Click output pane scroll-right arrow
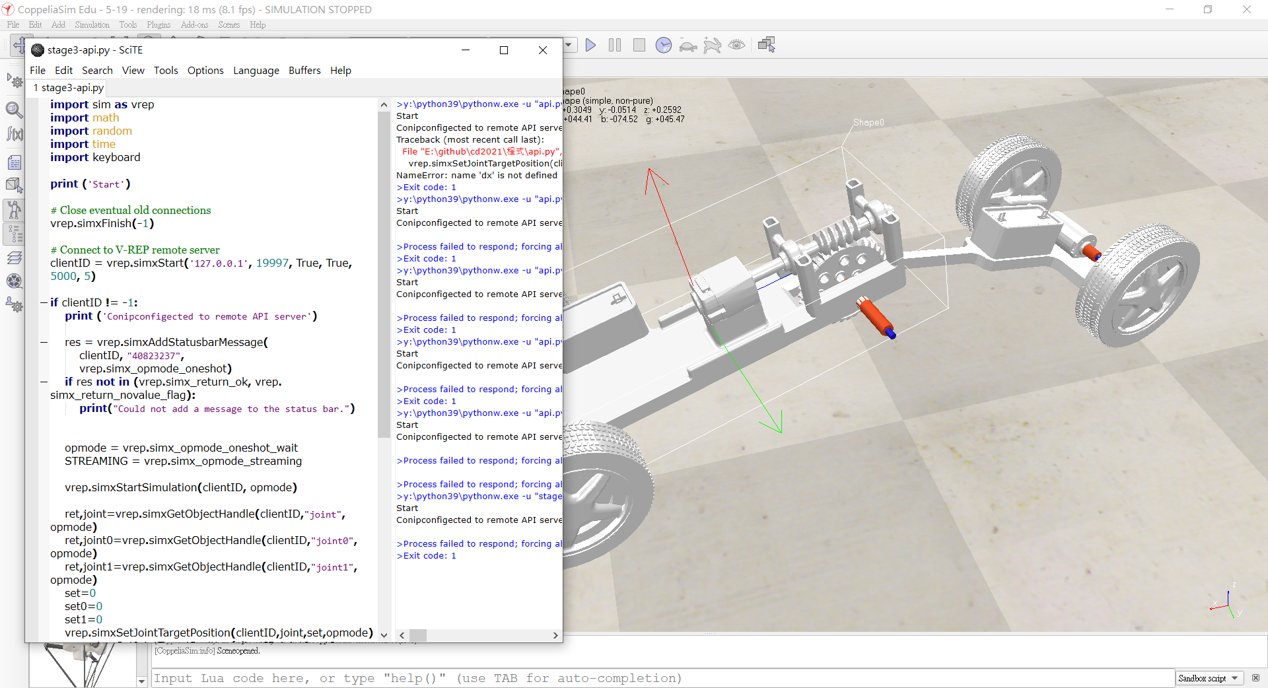The width and height of the screenshot is (1268, 688). [x=555, y=635]
